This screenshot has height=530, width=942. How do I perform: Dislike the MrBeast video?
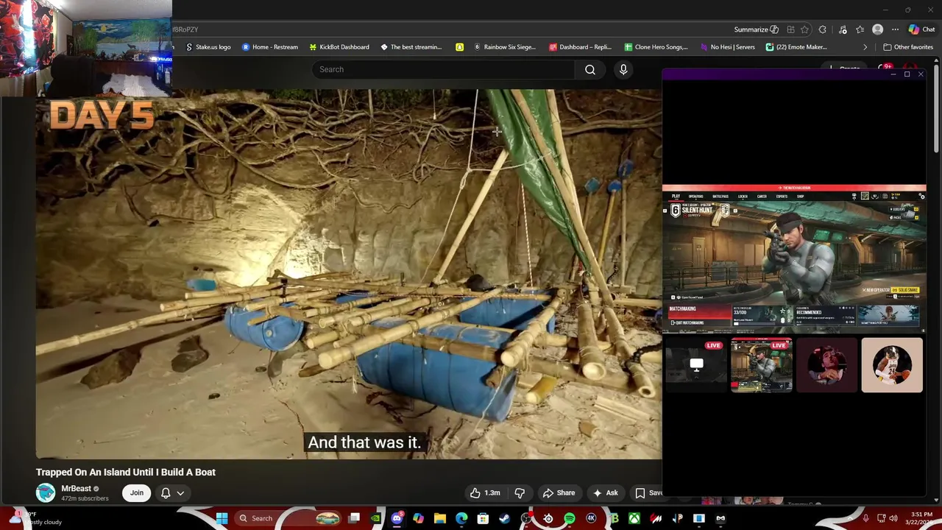click(x=520, y=493)
